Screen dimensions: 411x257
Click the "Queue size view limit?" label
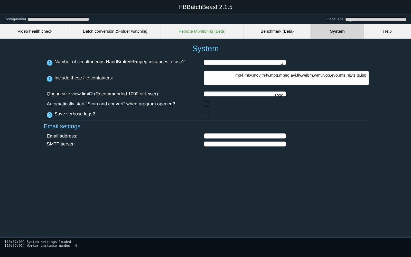[x=103, y=94]
